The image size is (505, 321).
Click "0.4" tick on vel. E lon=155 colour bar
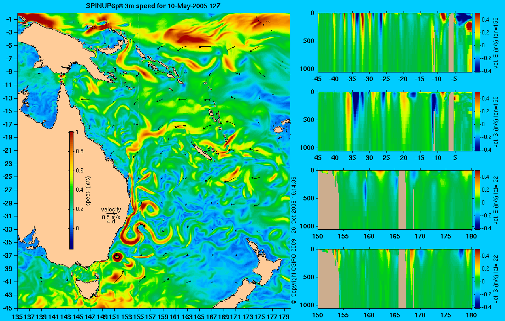[485, 19]
